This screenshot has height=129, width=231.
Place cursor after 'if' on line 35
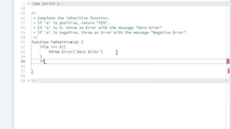coord(44,61)
